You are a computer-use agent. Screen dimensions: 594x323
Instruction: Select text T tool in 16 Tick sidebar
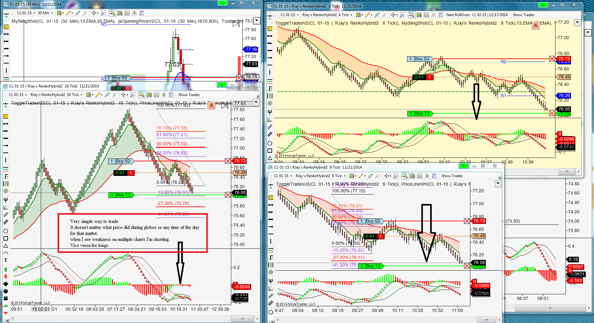pyautogui.click(x=6, y=260)
